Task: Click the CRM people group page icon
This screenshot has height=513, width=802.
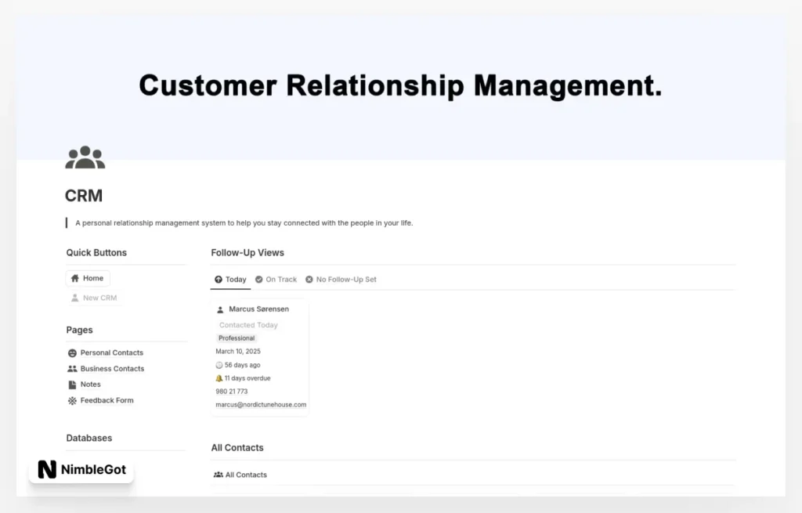Action: point(85,157)
